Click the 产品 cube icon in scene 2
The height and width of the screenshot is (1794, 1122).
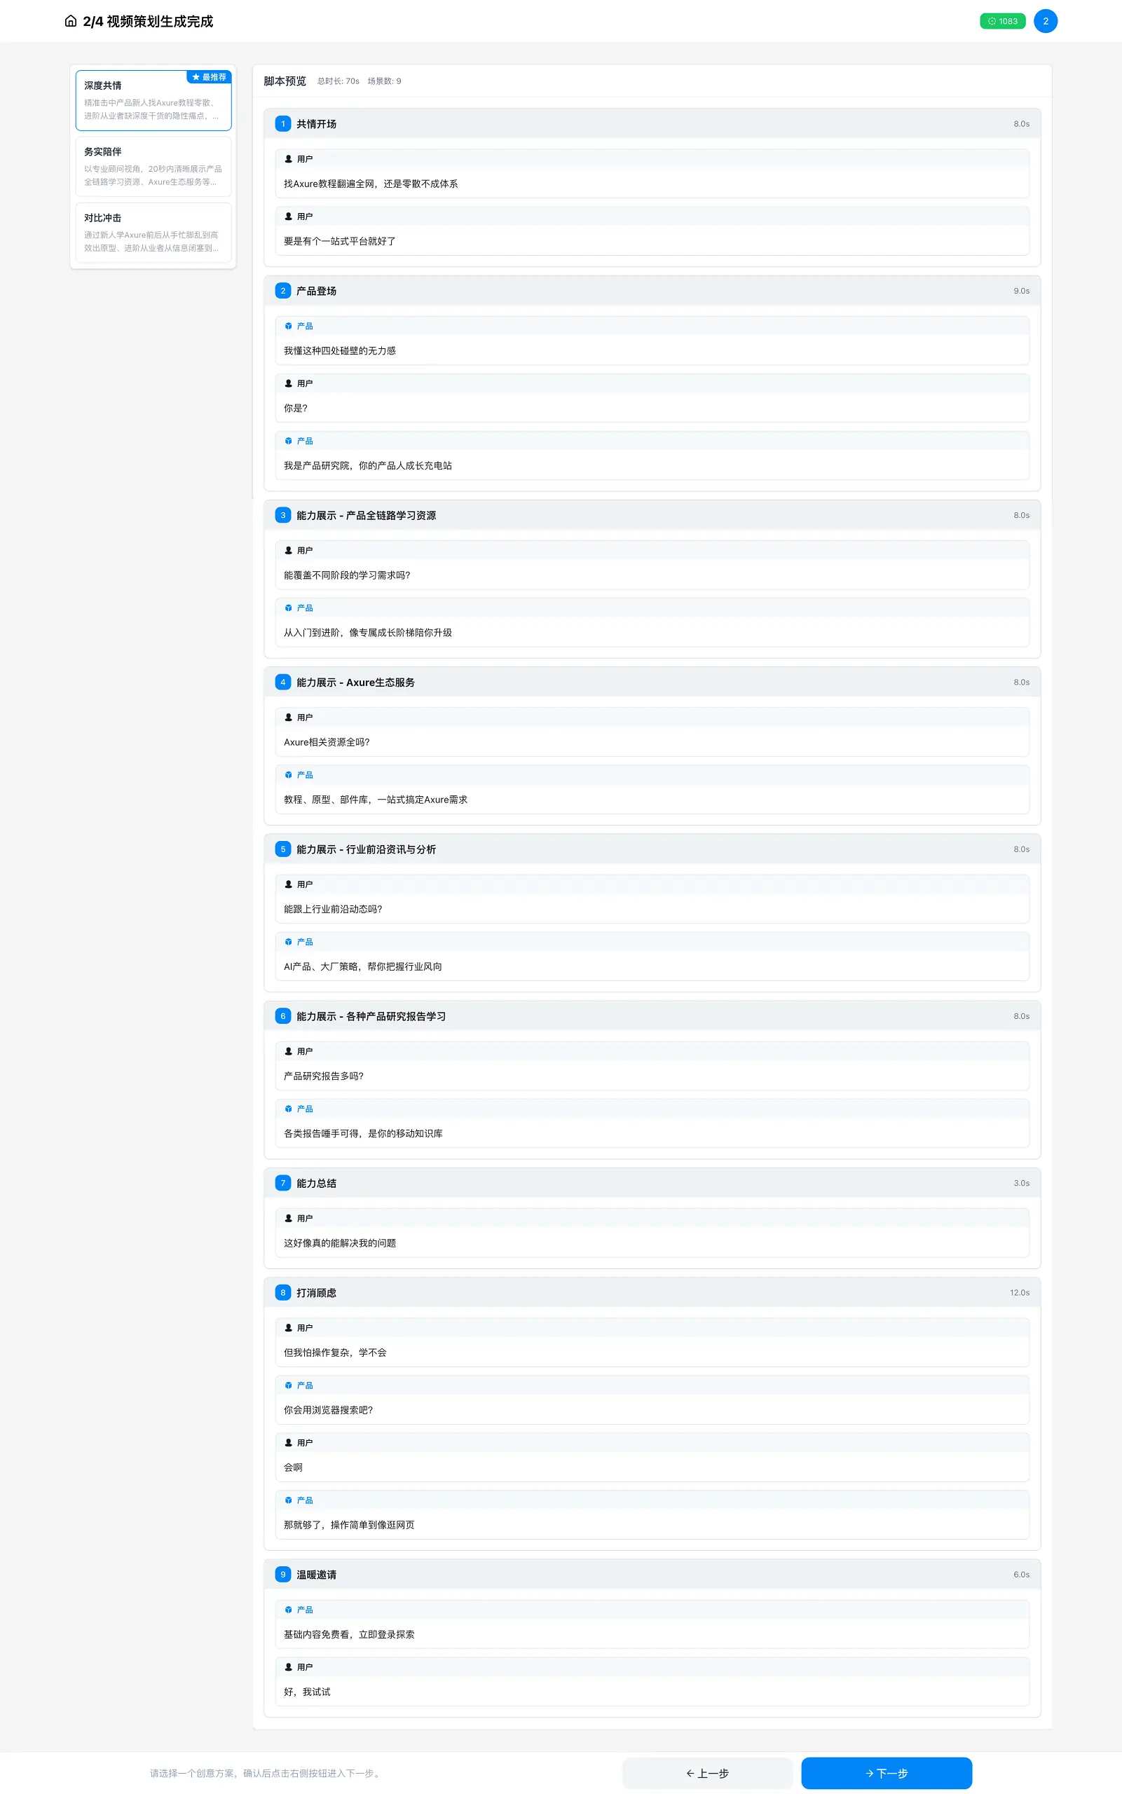pos(289,326)
